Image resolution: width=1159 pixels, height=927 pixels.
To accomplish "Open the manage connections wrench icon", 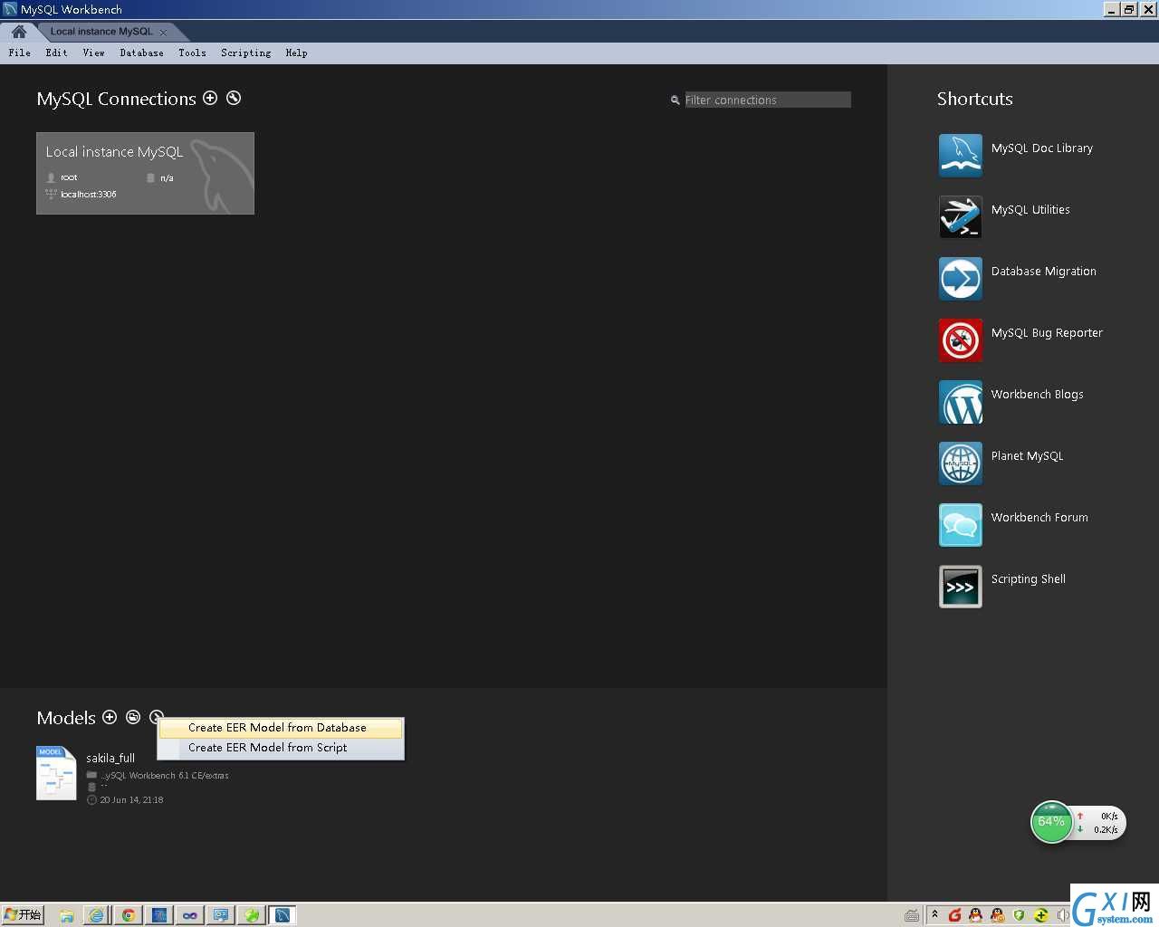I will pos(234,98).
